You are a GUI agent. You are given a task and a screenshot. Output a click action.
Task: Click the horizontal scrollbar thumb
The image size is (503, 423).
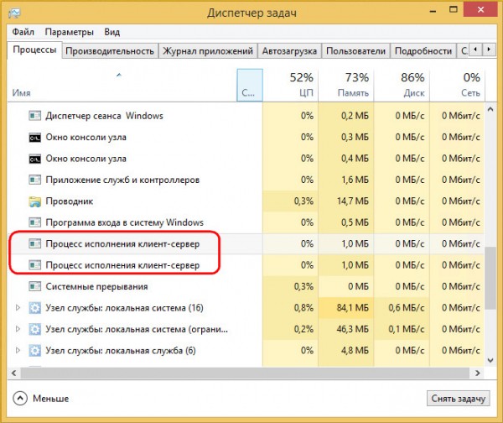click(x=245, y=373)
